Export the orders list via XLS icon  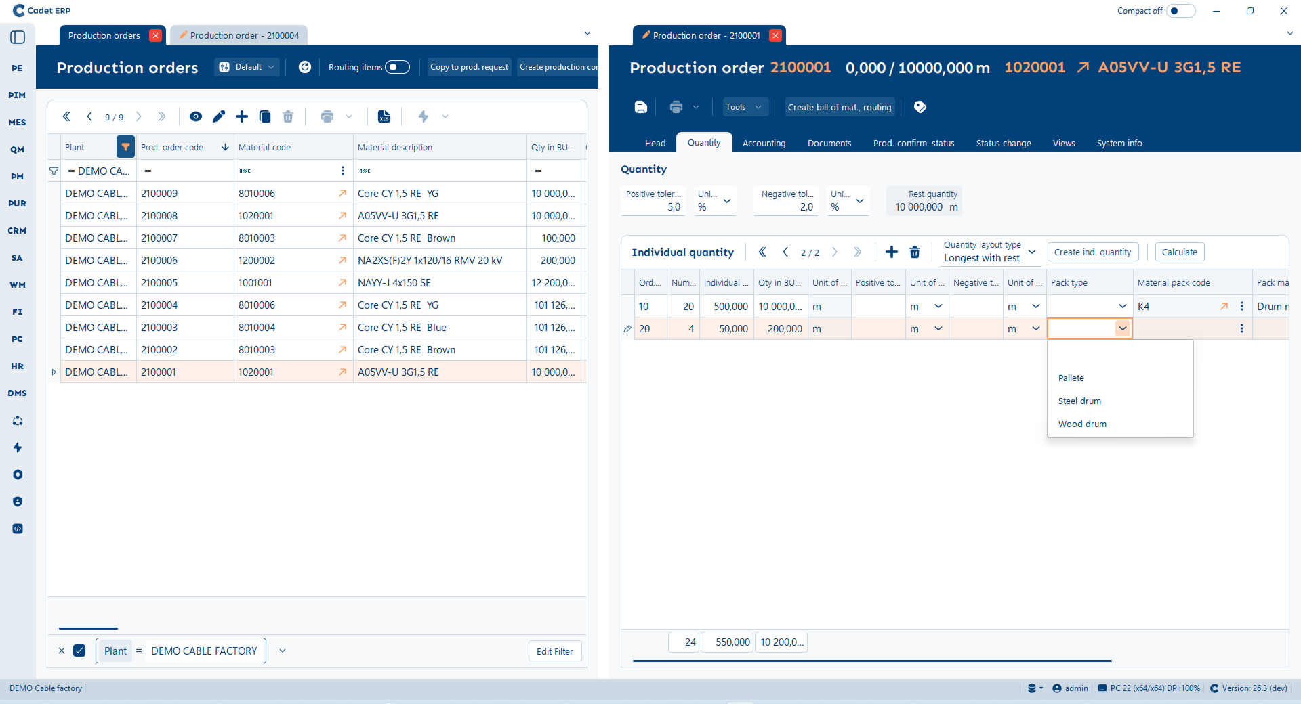click(384, 116)
